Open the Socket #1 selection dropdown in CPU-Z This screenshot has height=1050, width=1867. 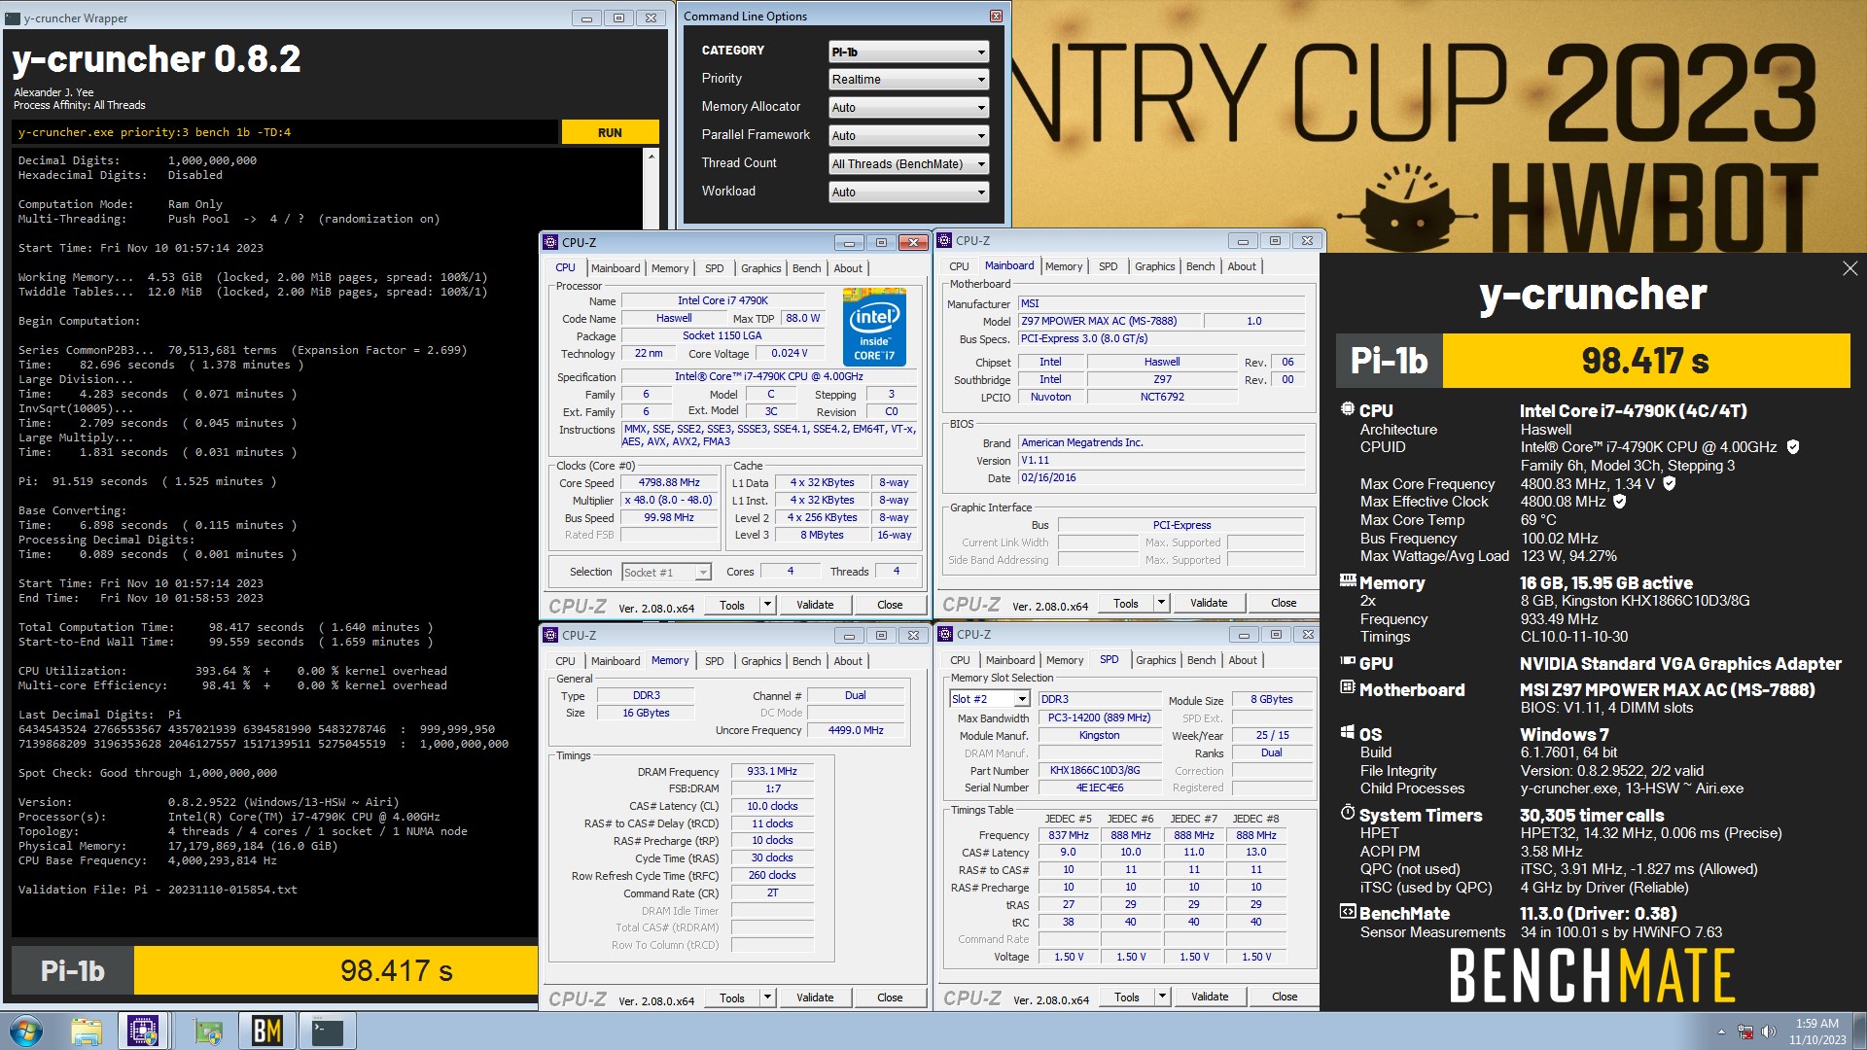[x=666, y=573]
